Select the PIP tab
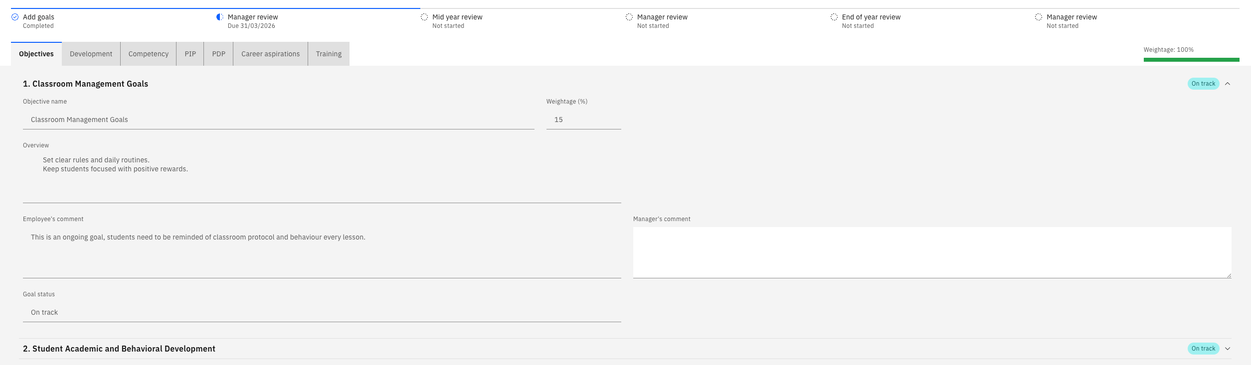The width and height of the screenshot is (1251, 365). (190, 54)
